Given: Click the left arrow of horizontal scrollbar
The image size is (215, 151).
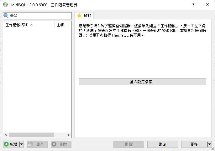Looking at the screenshot, I should 6,135.
